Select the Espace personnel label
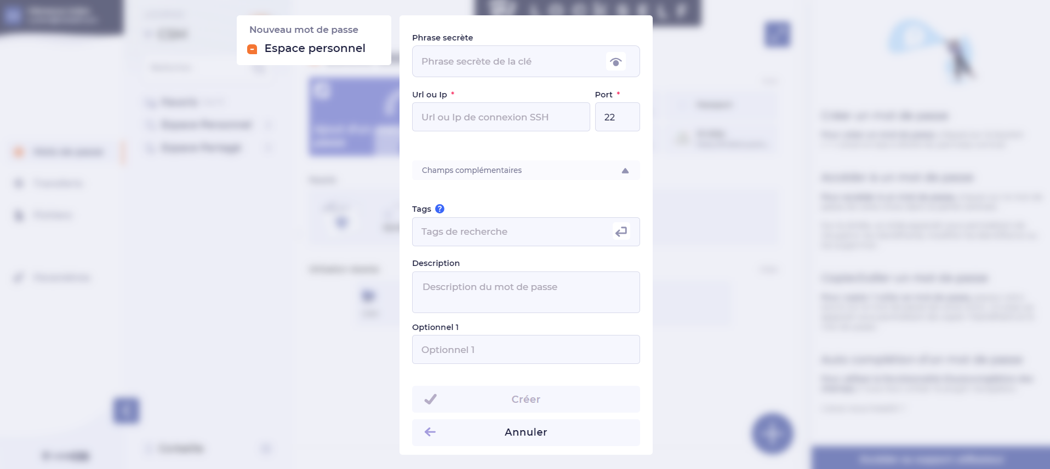This screenshot has width=1050, height=469. pos(315,48)
